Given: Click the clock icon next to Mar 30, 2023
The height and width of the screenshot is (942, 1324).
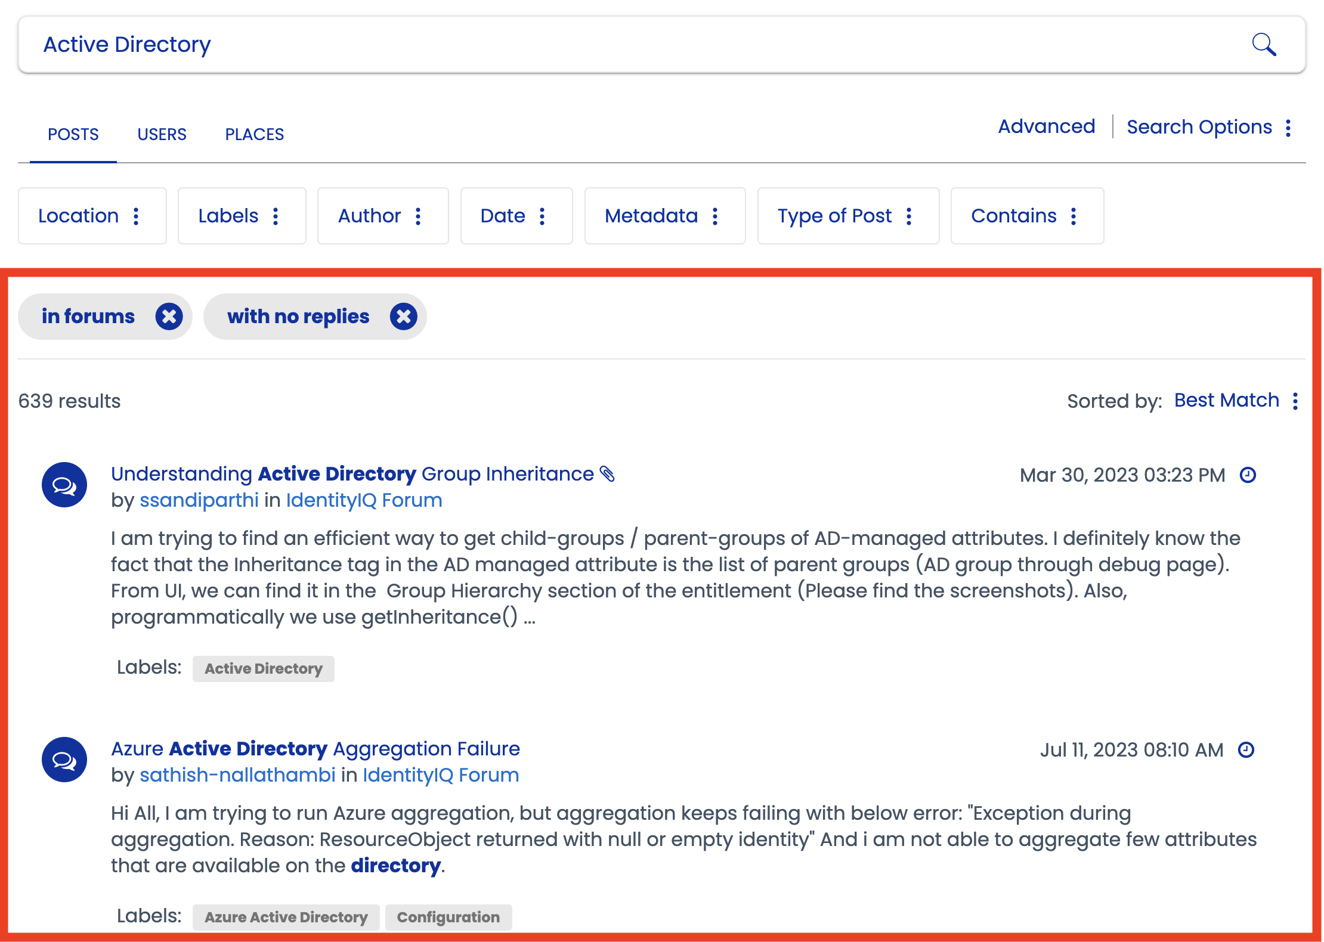Looking at the screenshot, I should pyautogui.click(x=1248, y=475).
